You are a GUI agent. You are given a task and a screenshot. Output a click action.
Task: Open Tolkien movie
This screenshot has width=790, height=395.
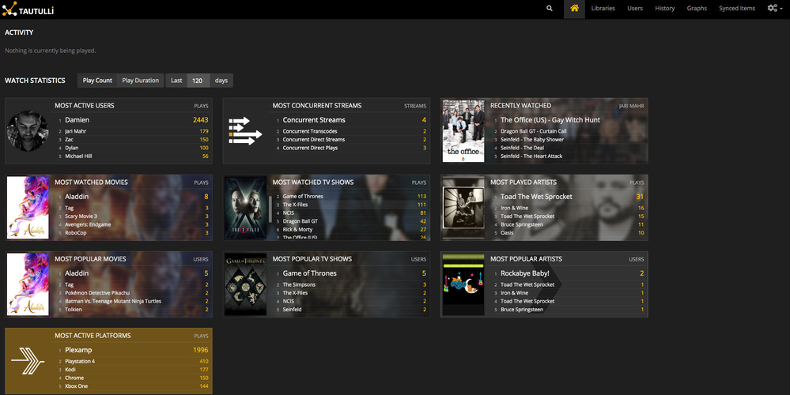pos(73,310)
